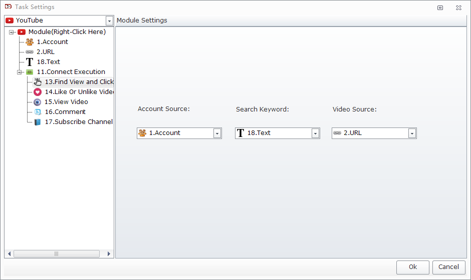Click the tree scrollbar right arrow
Image resolution: width=471 pixels, height=280 pixels.
[x=109, y=254]
